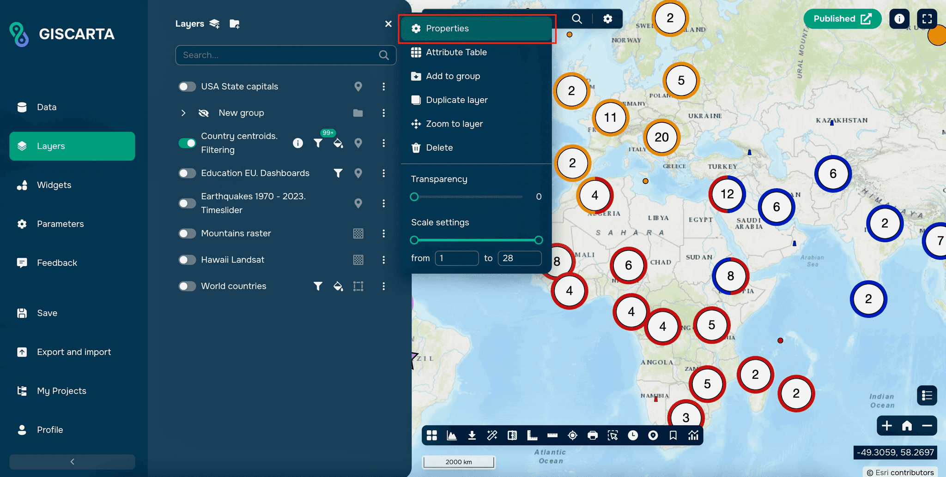Activate the select features by rectangle tool
Viewport: 946px width, 477px height.
click(612, 435)
